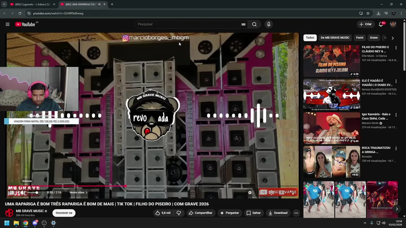Dislike the video
Screen dimensions: 406x228
[x=179, y=213]
